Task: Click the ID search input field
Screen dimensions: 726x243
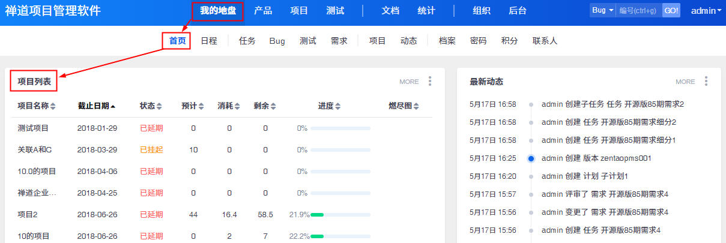Action: coord(638,11)
